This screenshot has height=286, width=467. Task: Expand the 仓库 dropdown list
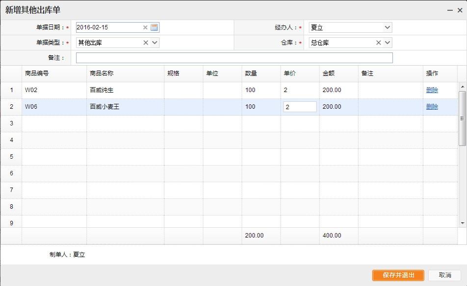(387, 43)
